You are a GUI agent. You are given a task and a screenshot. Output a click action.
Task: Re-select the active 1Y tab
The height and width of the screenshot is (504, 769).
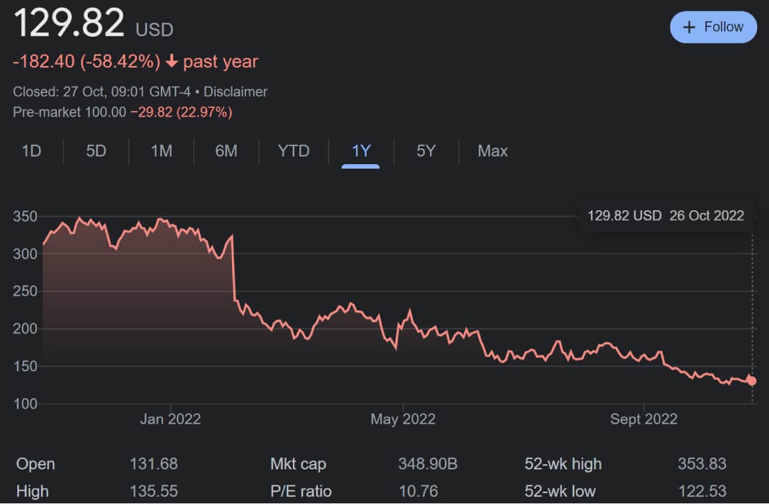coord(360,151)
